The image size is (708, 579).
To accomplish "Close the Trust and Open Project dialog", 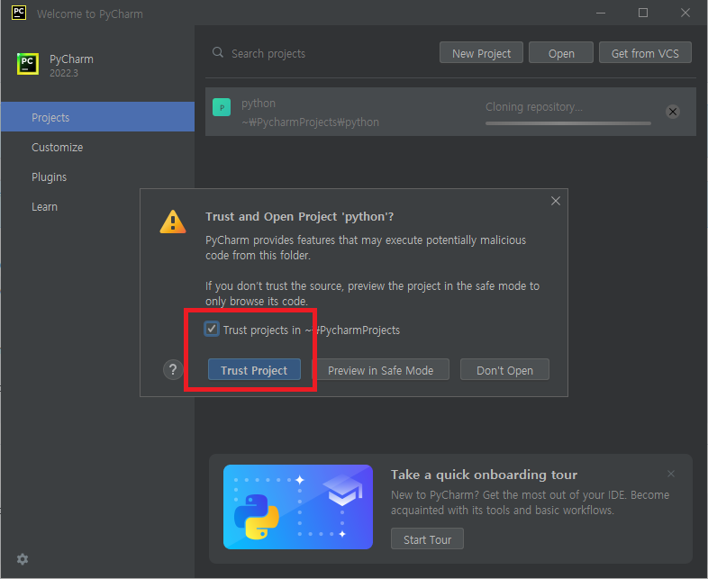I will tap(556, 201).
